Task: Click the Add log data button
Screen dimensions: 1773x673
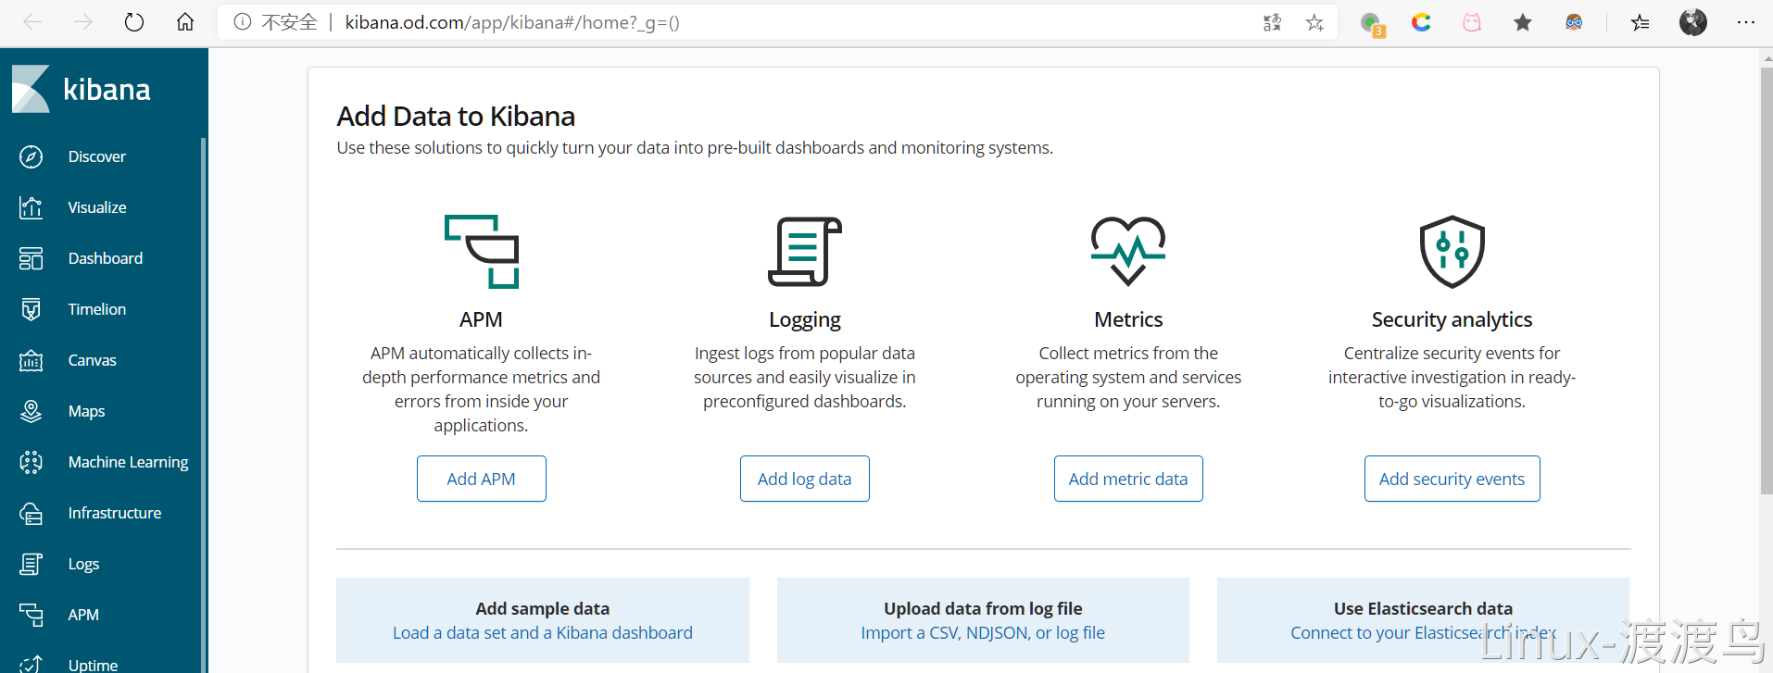Action: (x=805, y=479)
